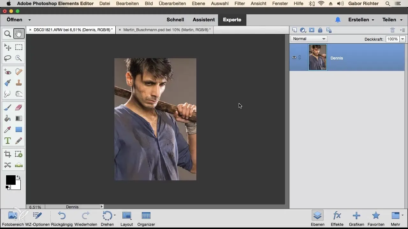
Task: Delete layer with trash icon
Action: (393, 30)
